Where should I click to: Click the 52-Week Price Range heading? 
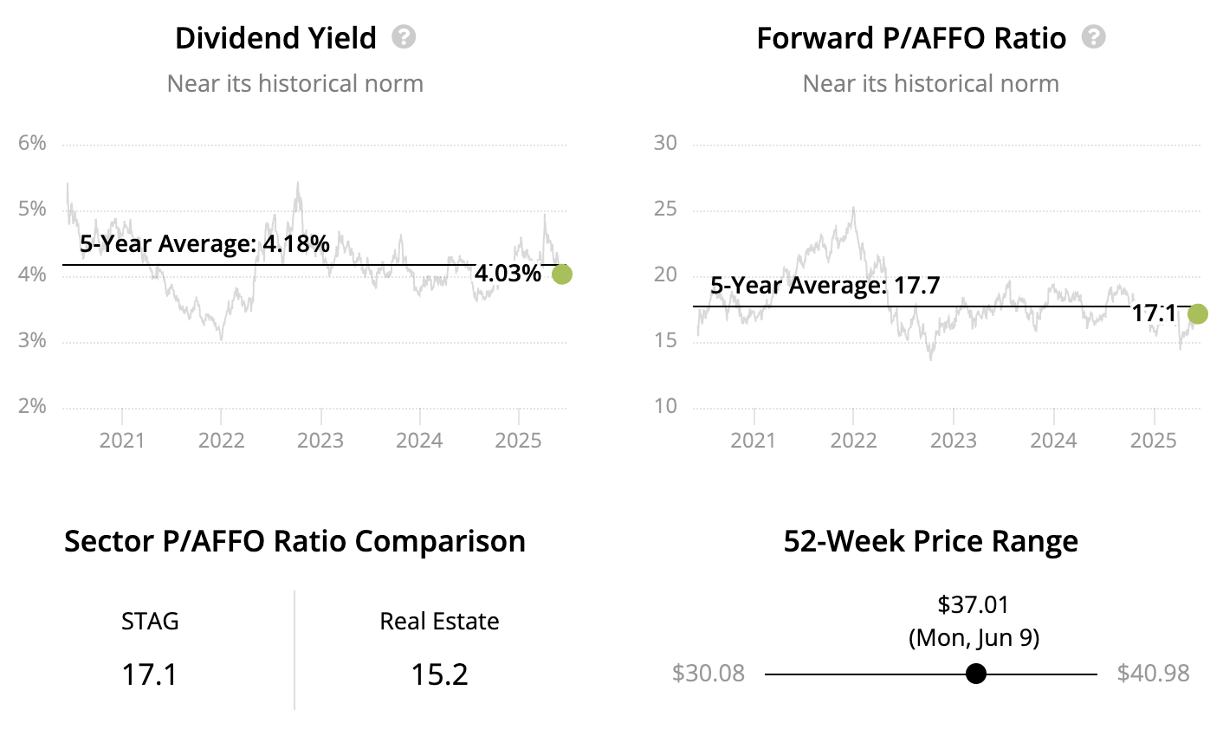coord(930,541)
